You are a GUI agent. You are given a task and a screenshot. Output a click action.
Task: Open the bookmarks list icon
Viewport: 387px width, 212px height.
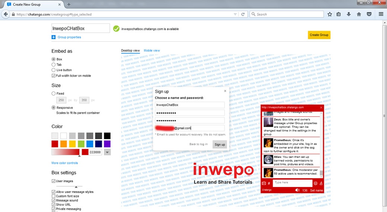coord(339,14)
